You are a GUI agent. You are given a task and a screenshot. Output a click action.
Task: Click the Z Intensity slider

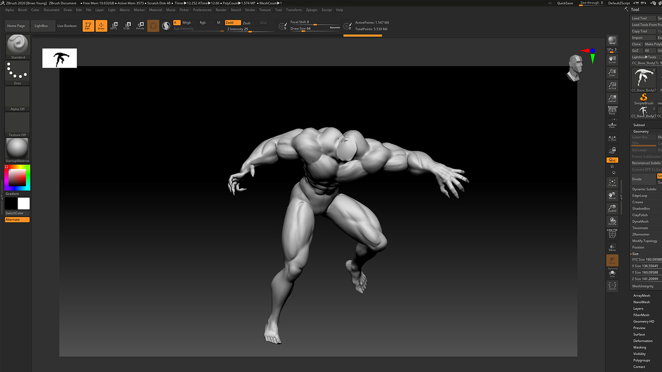pyautogui.click(x=250, y=30)
